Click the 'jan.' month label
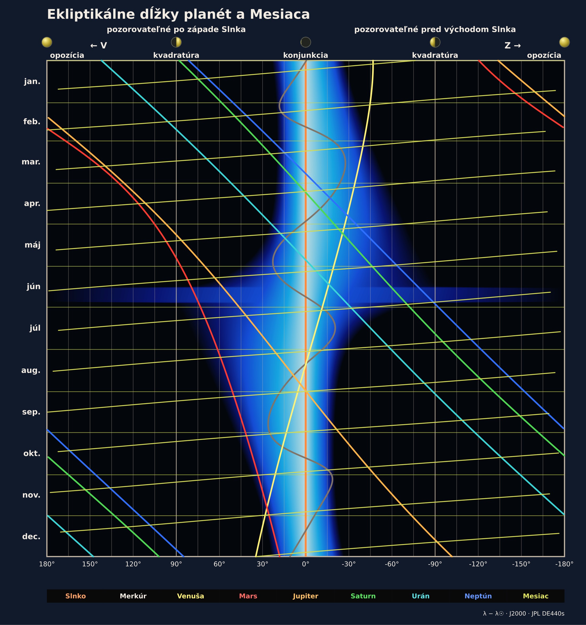 point(32,82)
